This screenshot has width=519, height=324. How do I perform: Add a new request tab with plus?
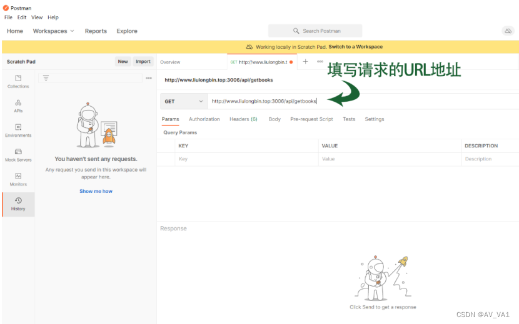(x=305, y=62)
